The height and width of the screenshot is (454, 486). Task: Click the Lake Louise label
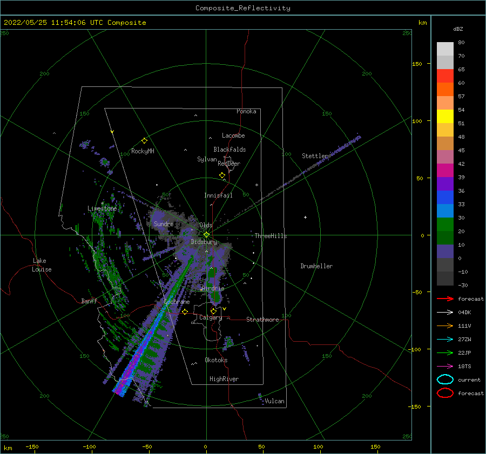click(x=42, y=265)
